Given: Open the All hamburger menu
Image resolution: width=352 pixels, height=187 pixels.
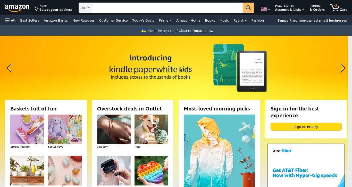Looking at the screenshot, I should click(10, 20).
